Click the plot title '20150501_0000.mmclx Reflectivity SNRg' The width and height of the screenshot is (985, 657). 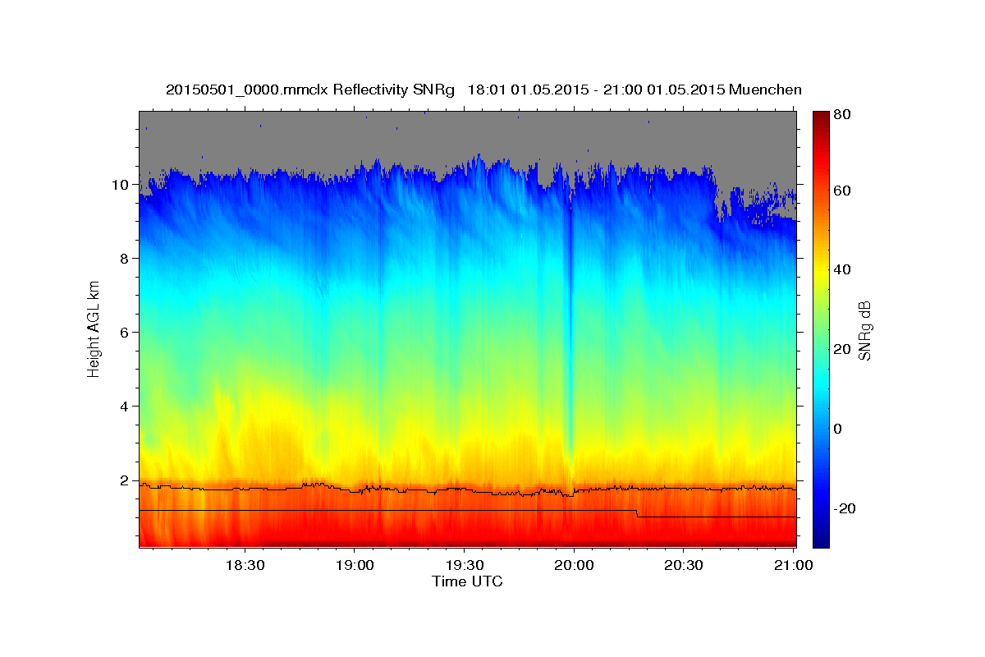point(310,90)
